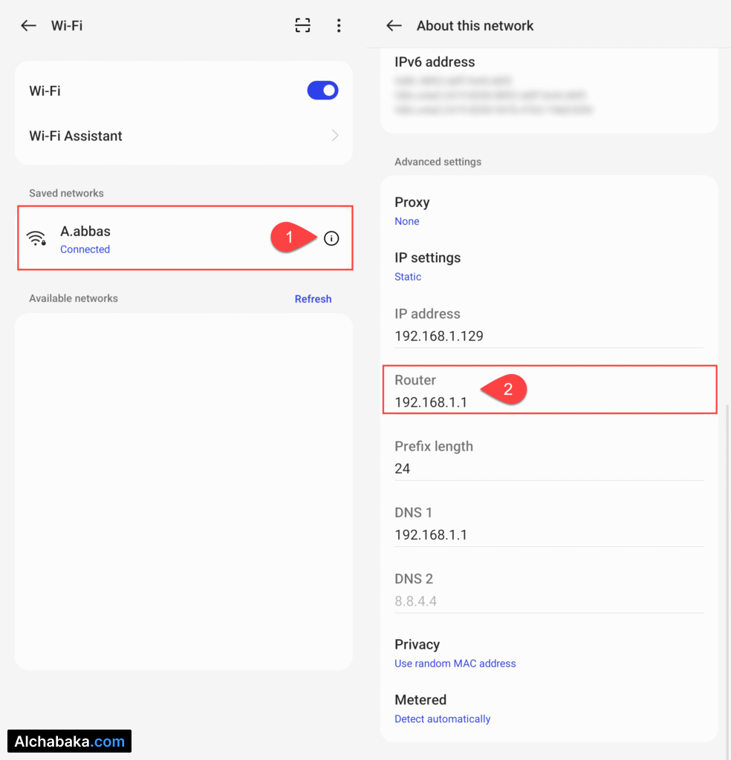Go back from About this network

394,26
